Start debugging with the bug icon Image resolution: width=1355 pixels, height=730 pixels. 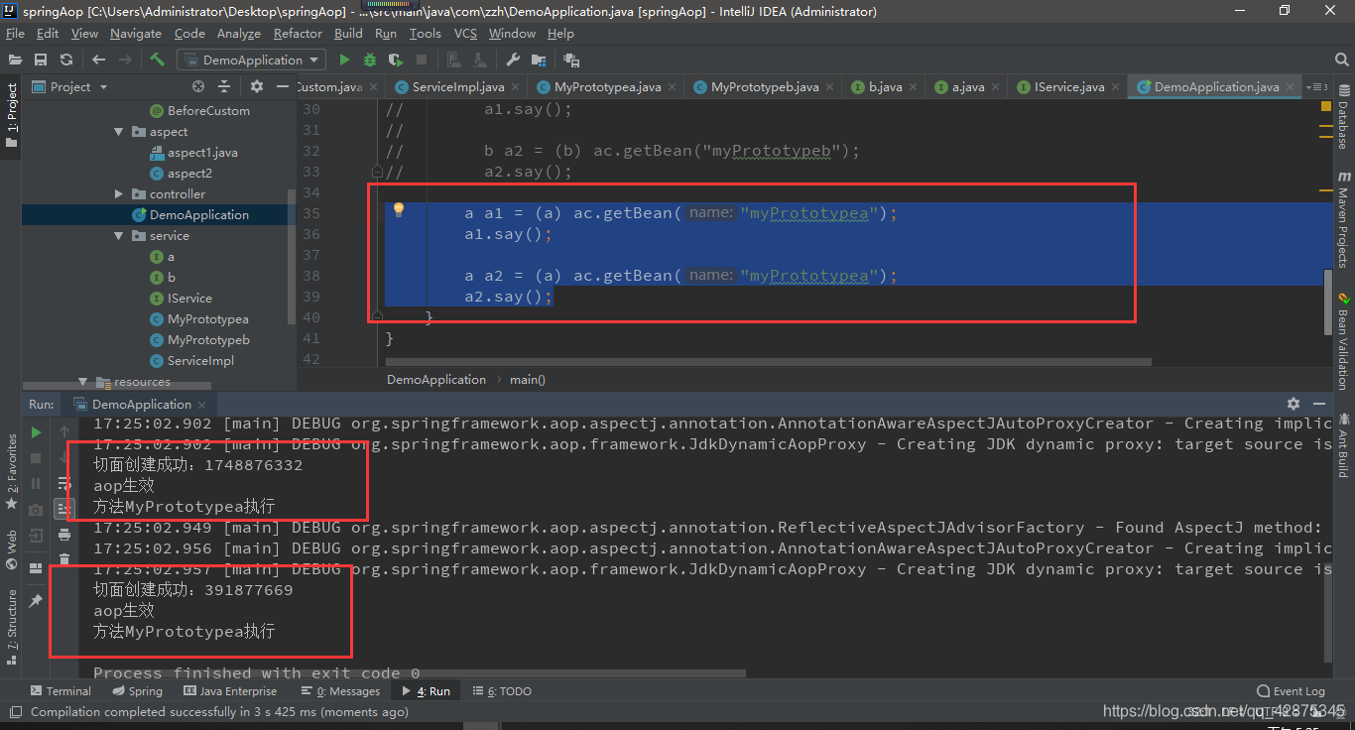(x=370, y=60)
